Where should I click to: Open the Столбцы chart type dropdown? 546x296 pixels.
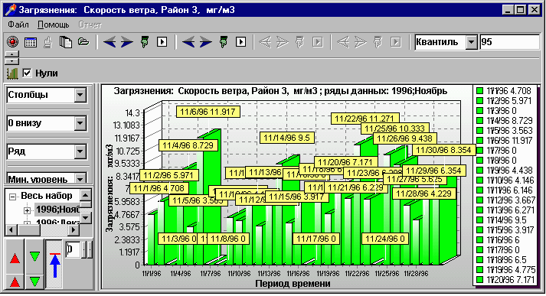point(80,95)
